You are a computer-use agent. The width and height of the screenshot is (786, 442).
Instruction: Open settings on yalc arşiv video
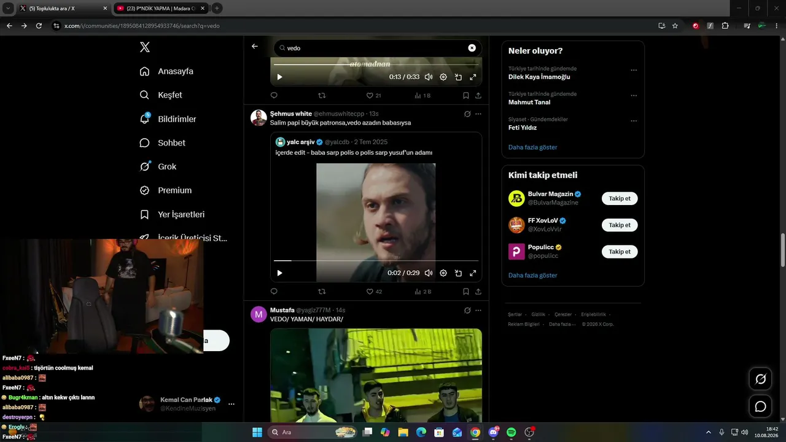(443, 273)
